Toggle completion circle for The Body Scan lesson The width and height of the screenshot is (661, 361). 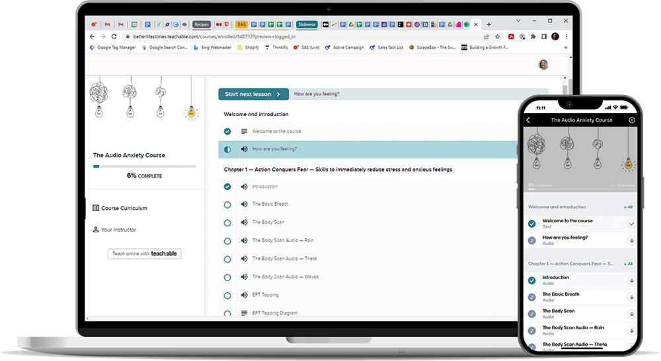[227, 222]
